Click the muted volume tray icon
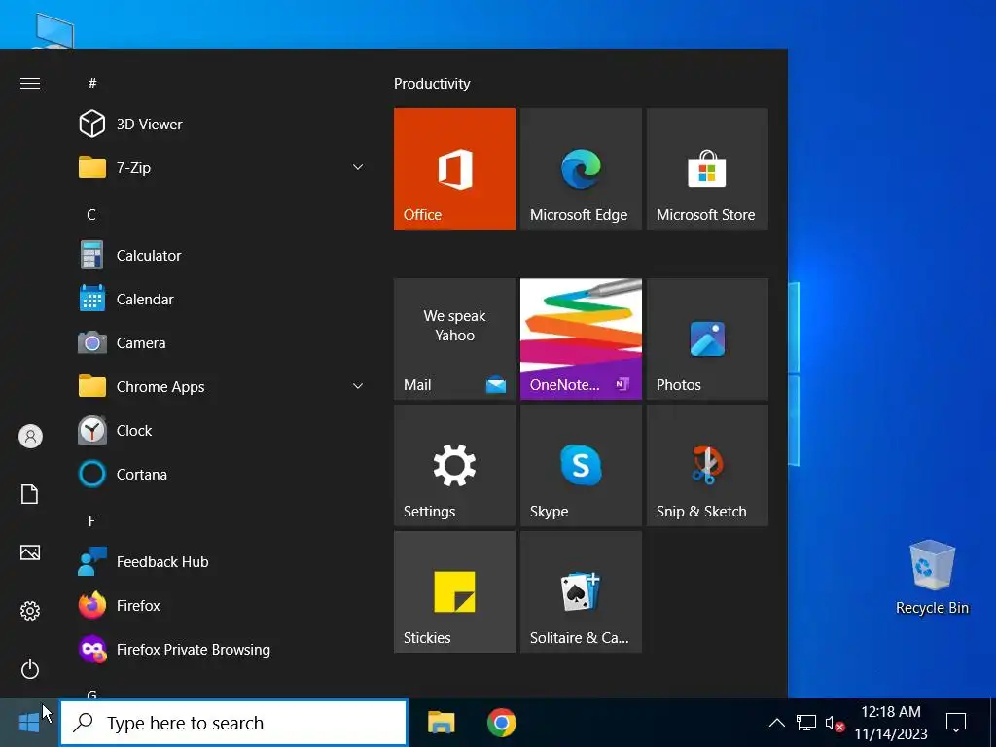Image resolution: width=996 pixels, height=747 pixels. [835, 723]
